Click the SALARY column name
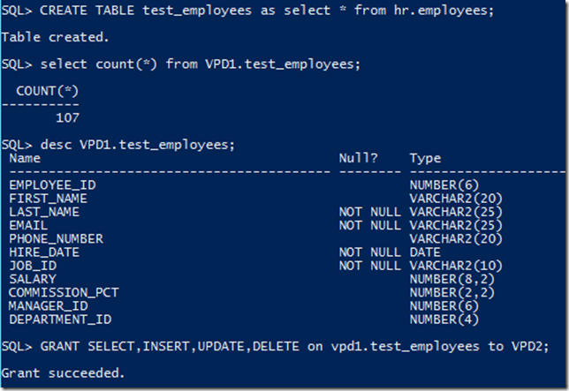This screenshot has width=569, height=391. click(33, 279)
